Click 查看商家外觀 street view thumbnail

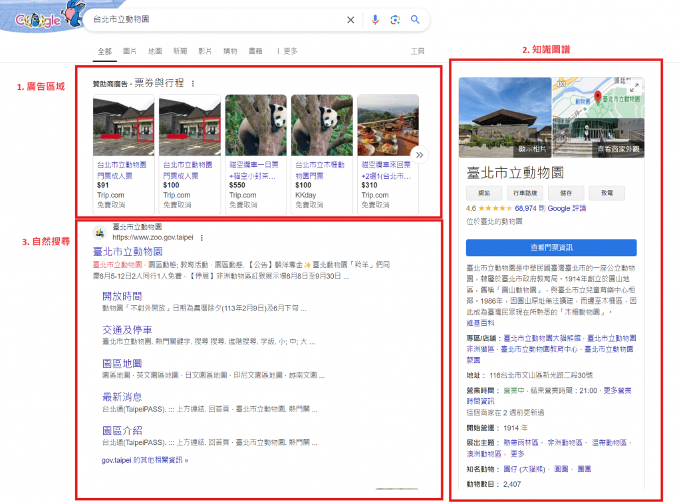[618, 149]
